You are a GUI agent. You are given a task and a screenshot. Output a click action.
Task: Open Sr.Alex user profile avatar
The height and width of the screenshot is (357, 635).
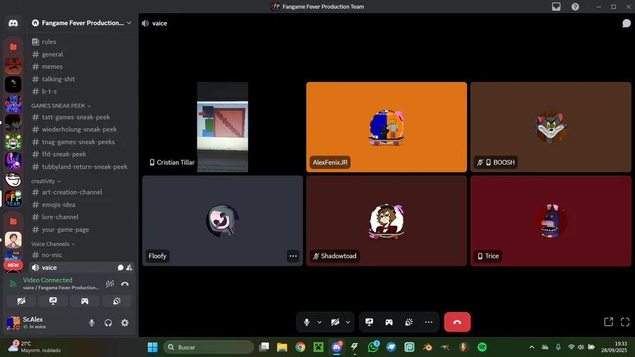(13, 322)
